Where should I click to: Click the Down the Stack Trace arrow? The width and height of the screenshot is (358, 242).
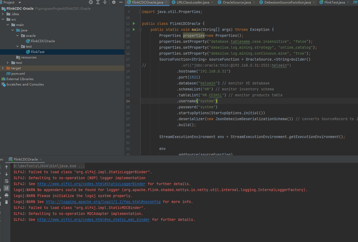point(6,174)
